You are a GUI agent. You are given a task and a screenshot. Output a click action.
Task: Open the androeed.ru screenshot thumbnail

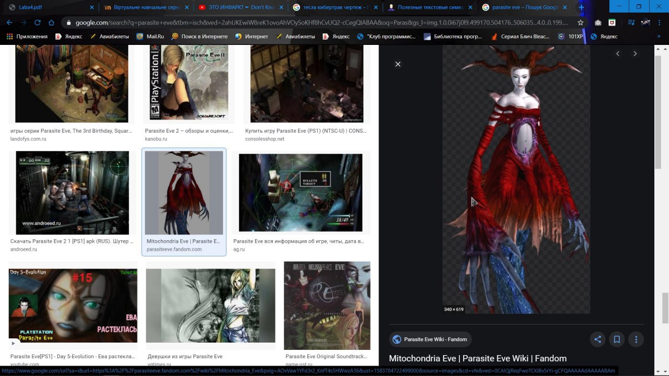(x=72, y=193)
